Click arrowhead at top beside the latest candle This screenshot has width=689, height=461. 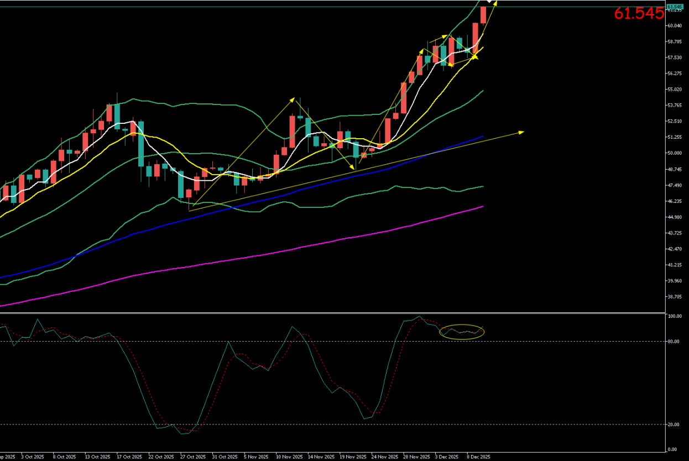pos(495,3)
